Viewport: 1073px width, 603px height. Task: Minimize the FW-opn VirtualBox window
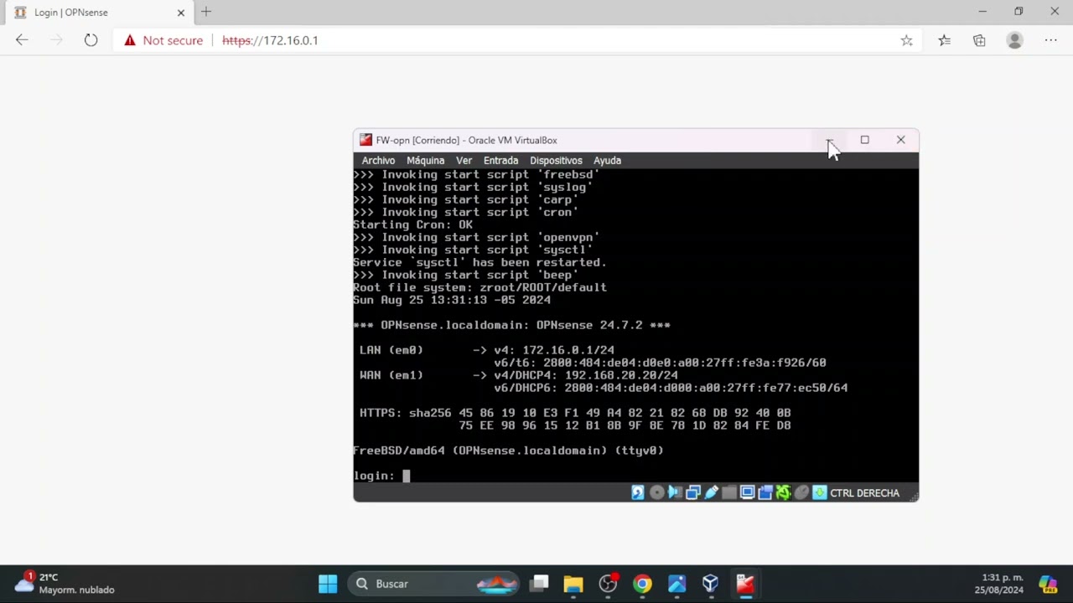click(828, 140)
